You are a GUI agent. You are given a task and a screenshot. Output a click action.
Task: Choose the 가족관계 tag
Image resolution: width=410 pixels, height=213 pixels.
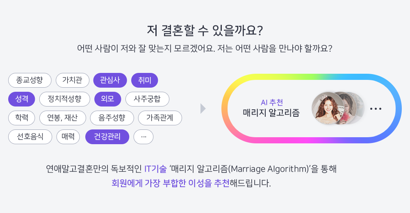[160, 118]
